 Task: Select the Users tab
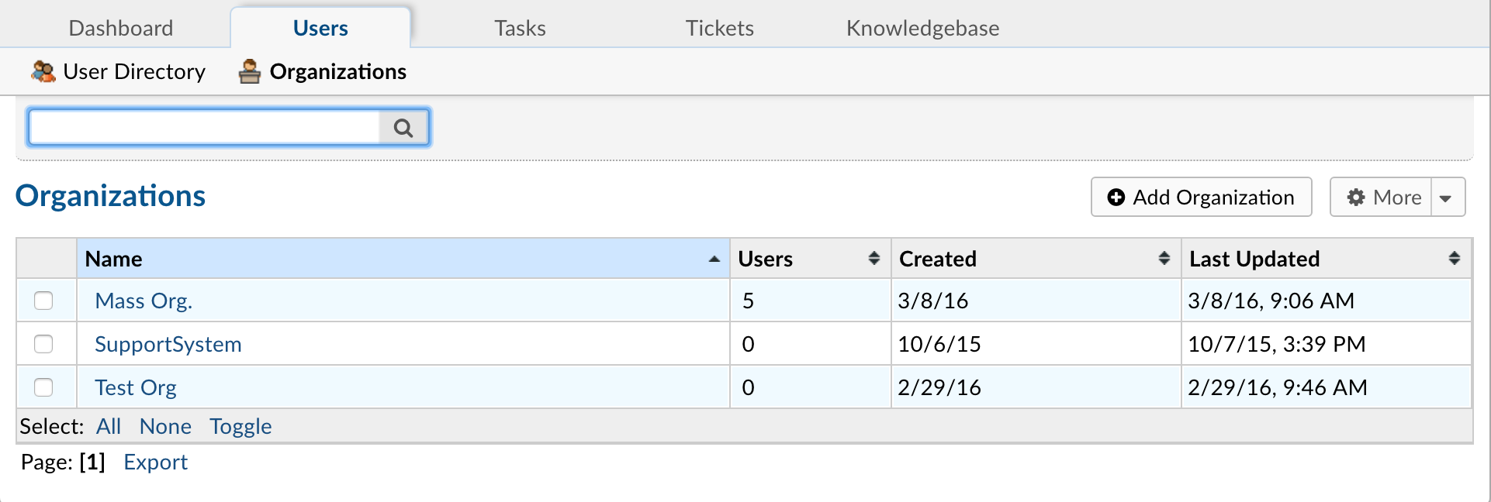(x=320, y=28)
